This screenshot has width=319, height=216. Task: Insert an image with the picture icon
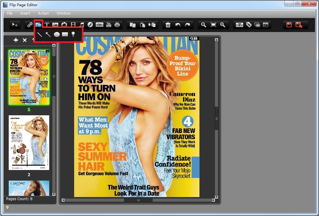[x=55, y=25]
